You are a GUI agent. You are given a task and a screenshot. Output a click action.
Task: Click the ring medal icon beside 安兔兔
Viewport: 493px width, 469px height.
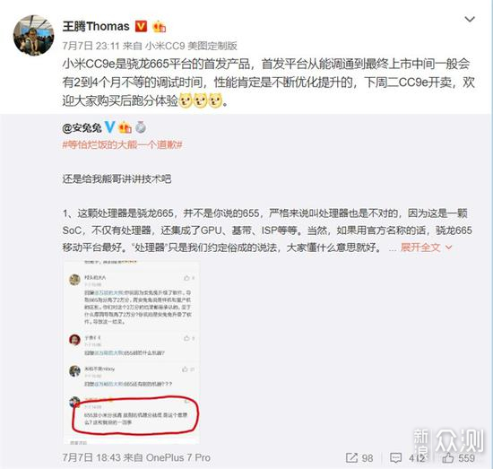click(x=141, y=127)
